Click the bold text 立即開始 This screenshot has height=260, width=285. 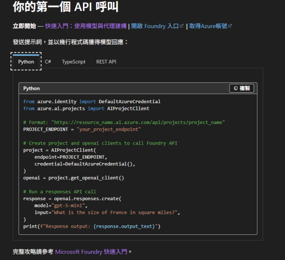coord(24,26)
